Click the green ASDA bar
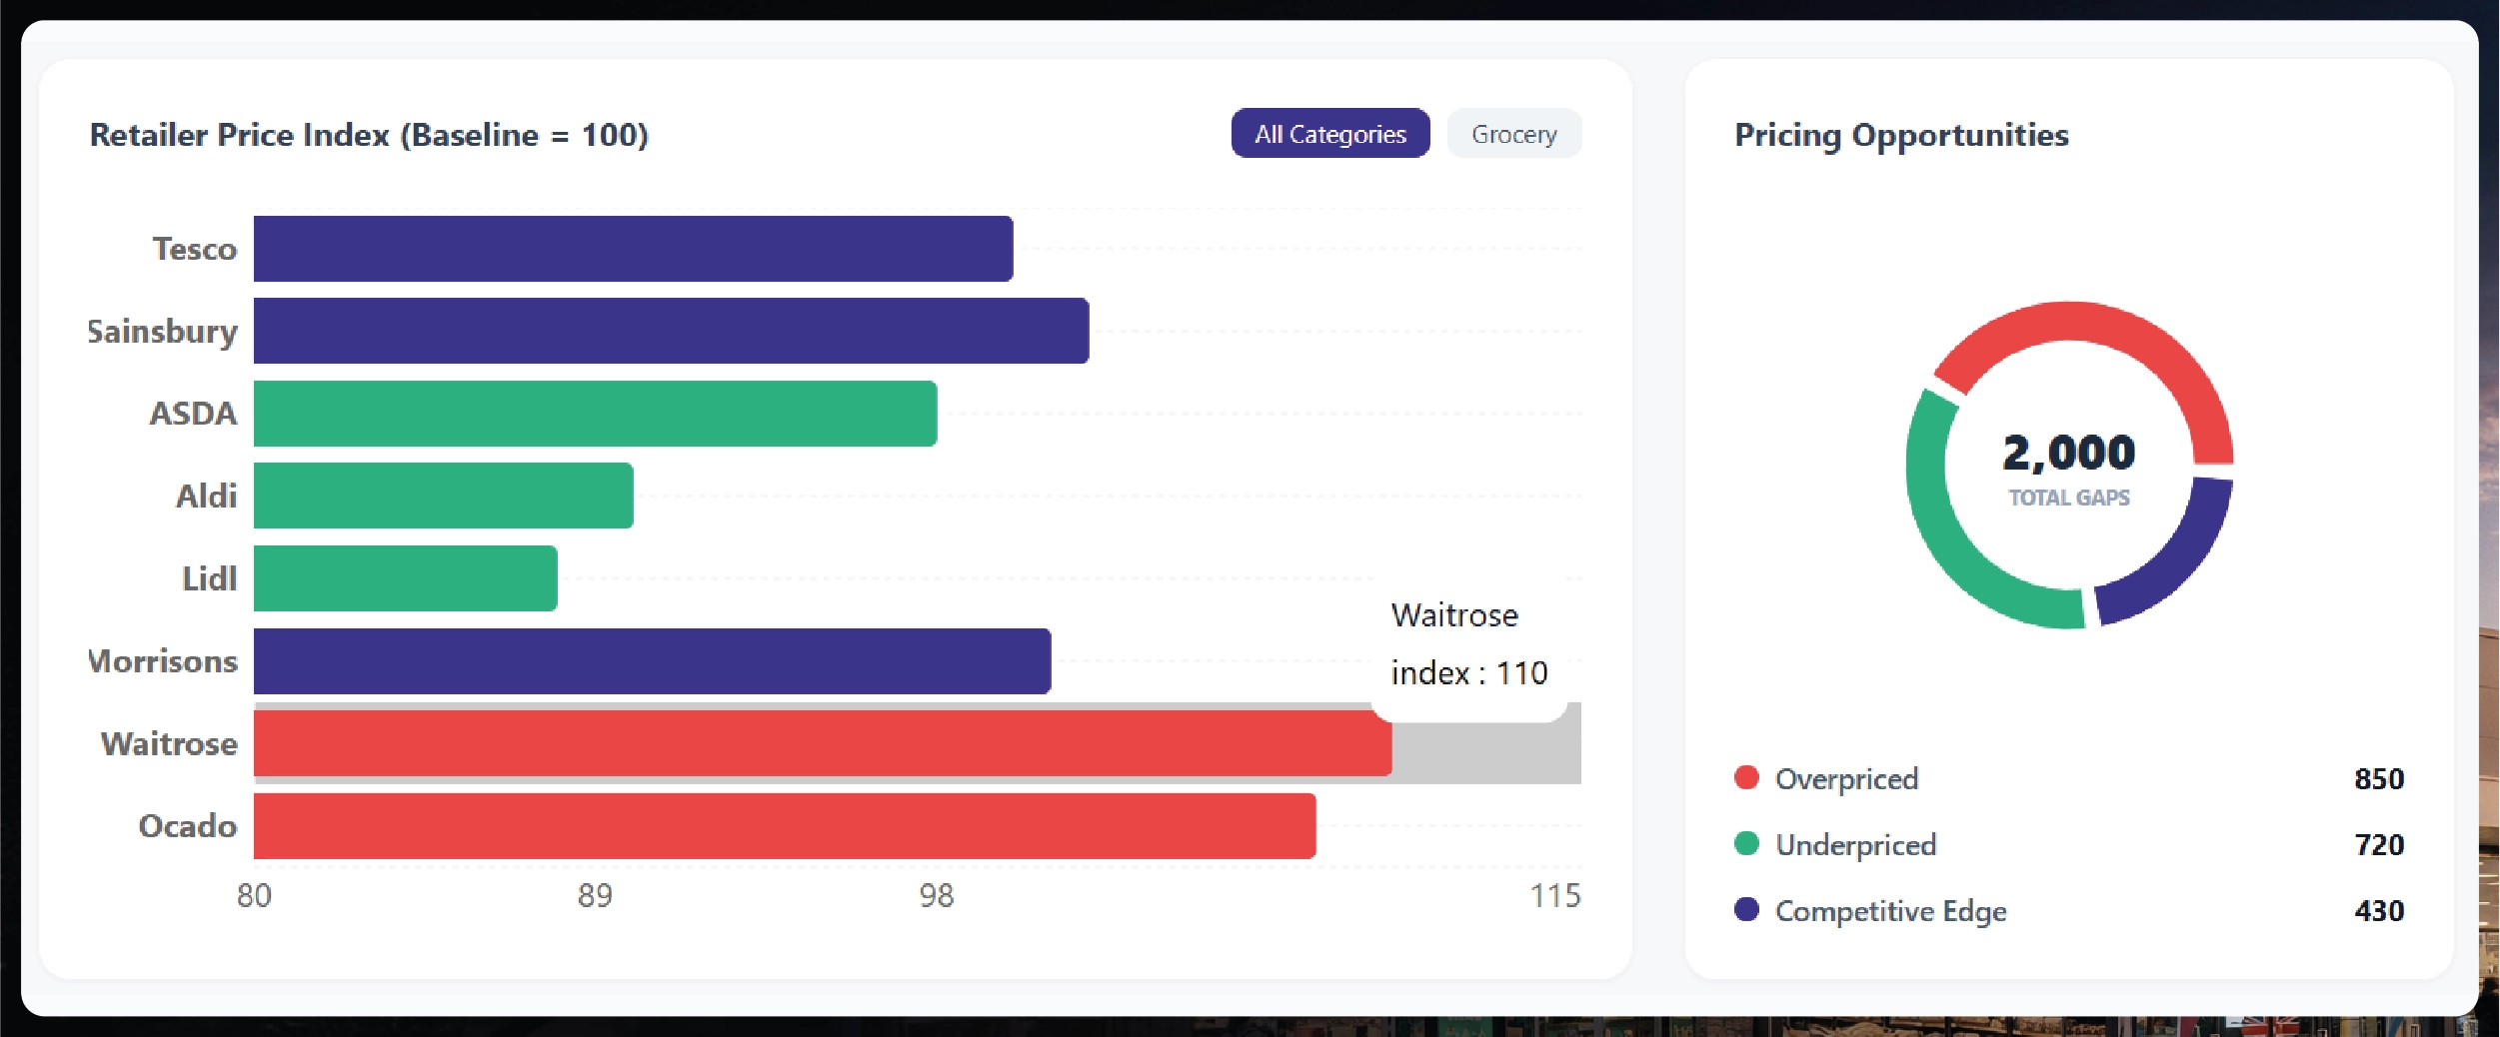The image size is (2500, 1037). [x=595, y=414]
